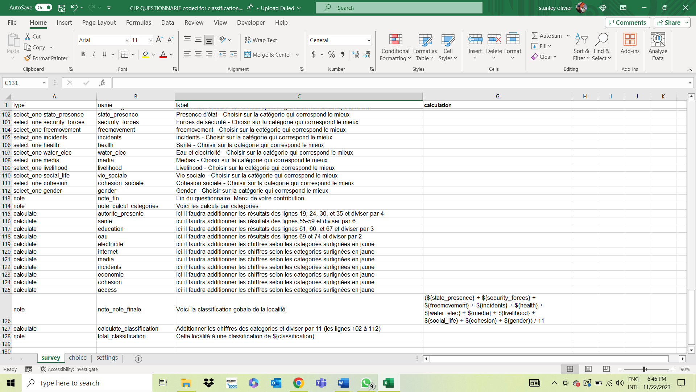
Task: Click the Comments button
Action: tap(627, 23)
